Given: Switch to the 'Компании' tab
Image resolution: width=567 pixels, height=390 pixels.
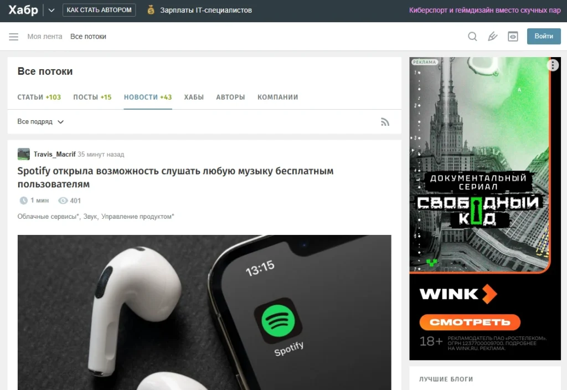Looking at the screenshot, I should click(277, 97).
